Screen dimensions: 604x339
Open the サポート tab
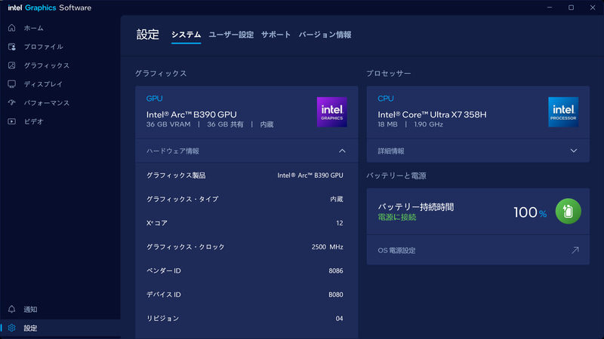coord(276,35)
